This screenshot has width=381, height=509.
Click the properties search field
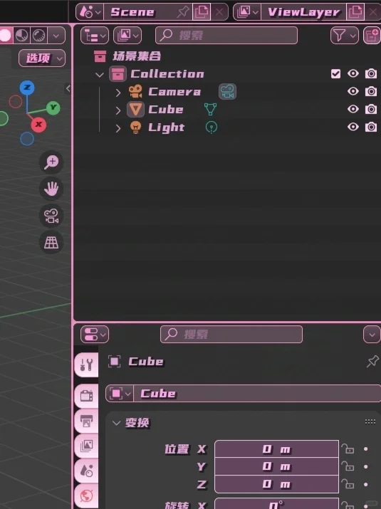pos(231,335)
